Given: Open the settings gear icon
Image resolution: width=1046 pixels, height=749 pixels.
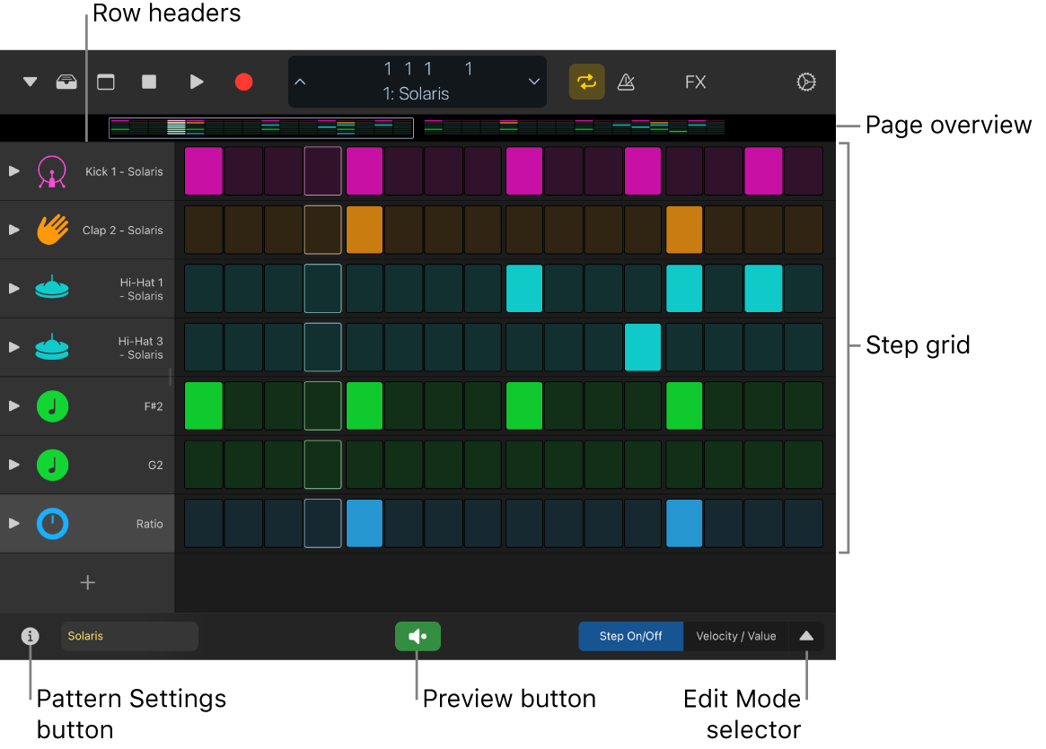Looking at the screenshot, I should (806, 82).
